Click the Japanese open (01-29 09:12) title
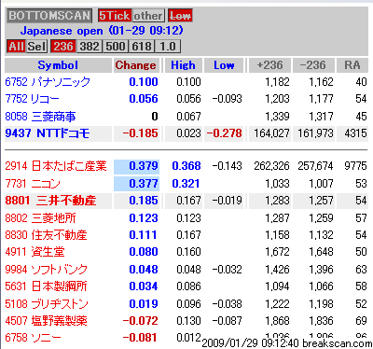Screen dimensions: 373x349 102,31
